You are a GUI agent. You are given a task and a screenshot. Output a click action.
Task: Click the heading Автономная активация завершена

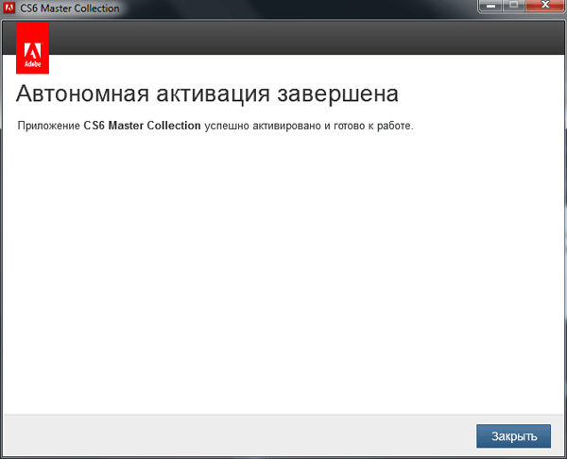point(207,93)
